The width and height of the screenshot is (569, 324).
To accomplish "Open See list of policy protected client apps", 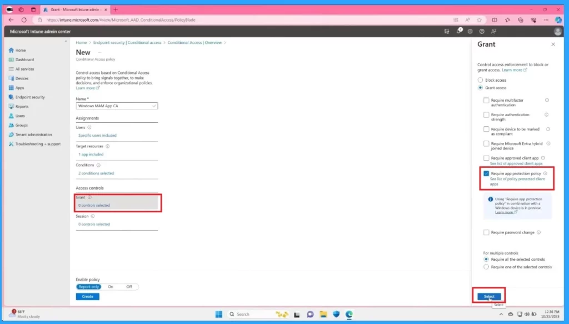I will click(x=517, y=181).
